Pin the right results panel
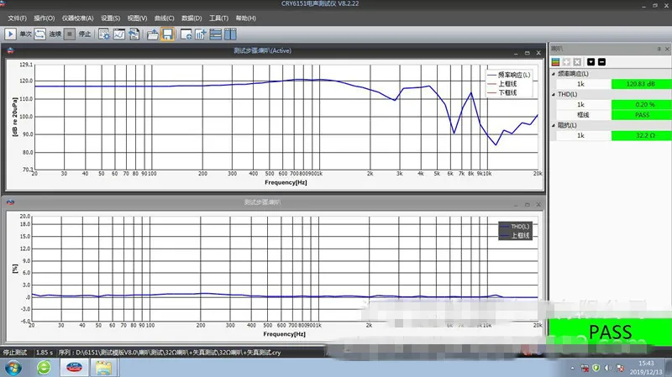Viewport: 672px width, 377px height. [x=659, y=49]
